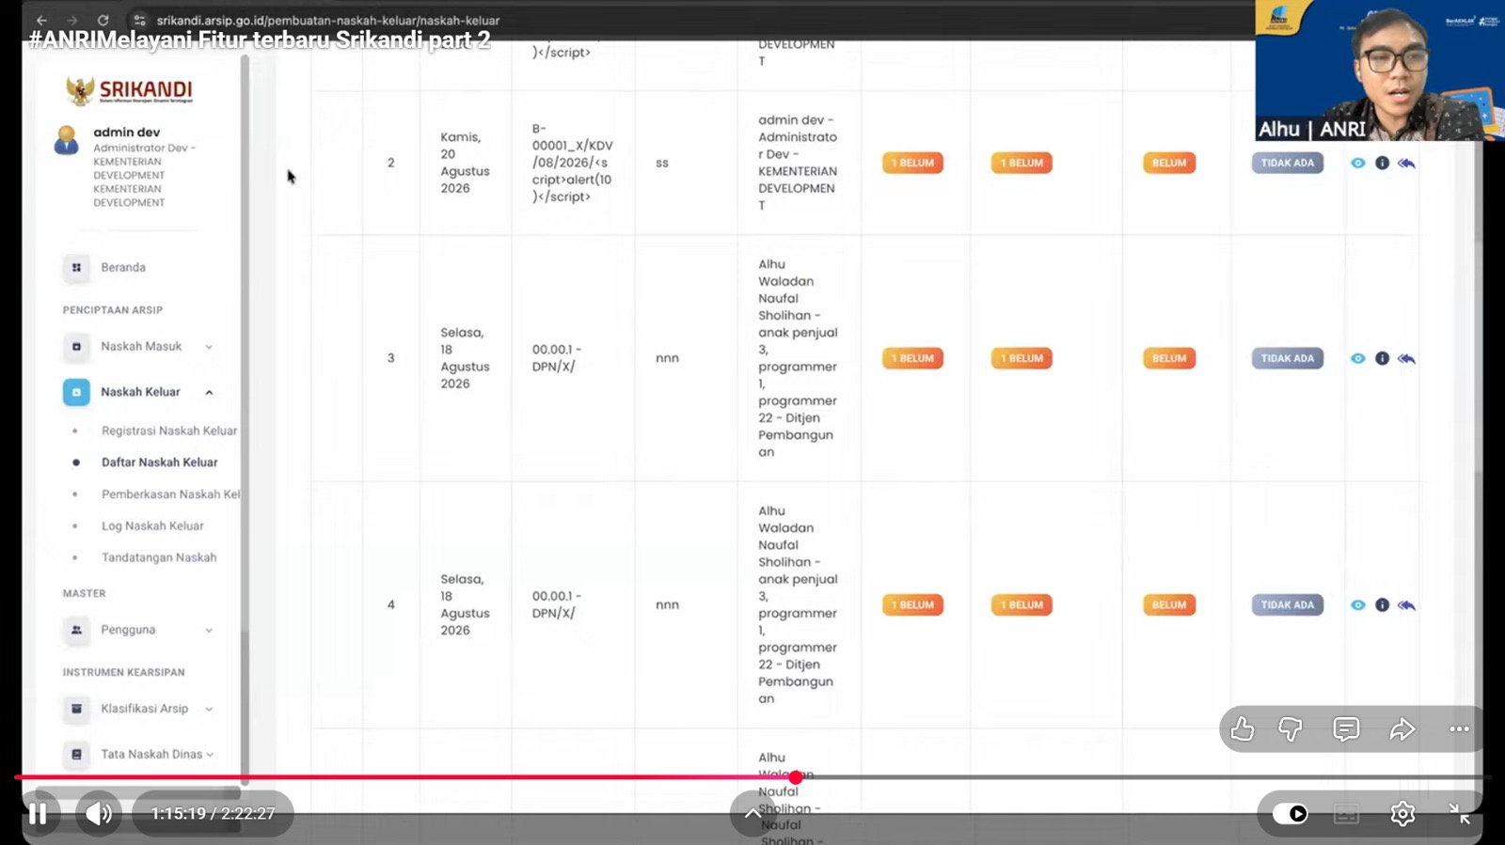Image resolution: width=1505 pixels, height=845 pixels.
Task: Click the red playhead on the timeline
Action: coord(796,777)
